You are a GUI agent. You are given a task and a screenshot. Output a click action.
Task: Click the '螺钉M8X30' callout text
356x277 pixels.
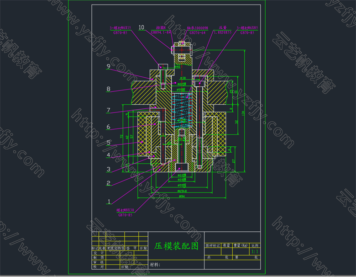(126, 210)
